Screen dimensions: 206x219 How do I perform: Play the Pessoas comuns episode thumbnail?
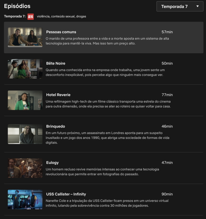[25, 37]
